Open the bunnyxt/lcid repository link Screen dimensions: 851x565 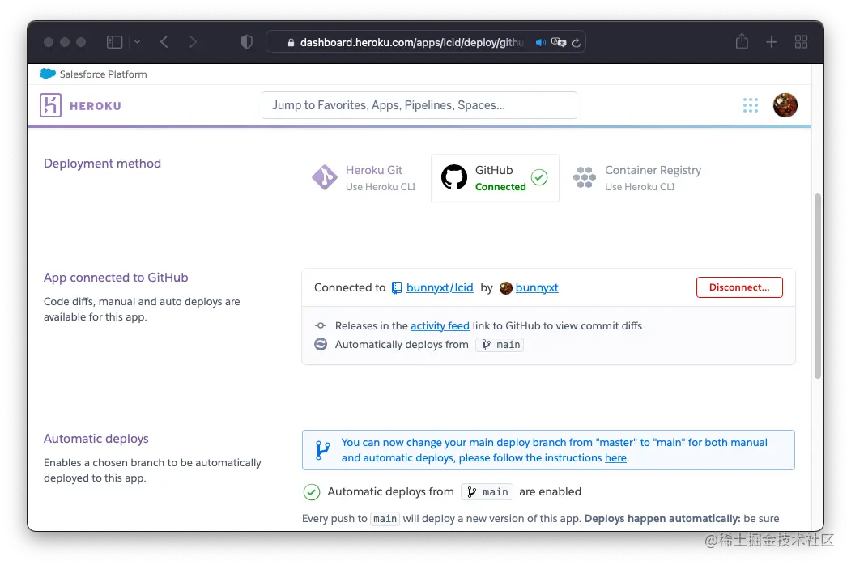438,287
